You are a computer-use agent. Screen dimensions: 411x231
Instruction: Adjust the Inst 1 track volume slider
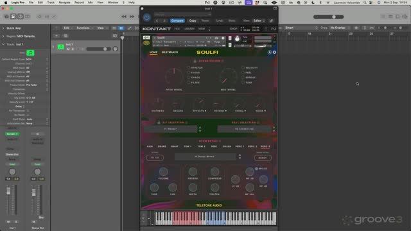[98, 49]
